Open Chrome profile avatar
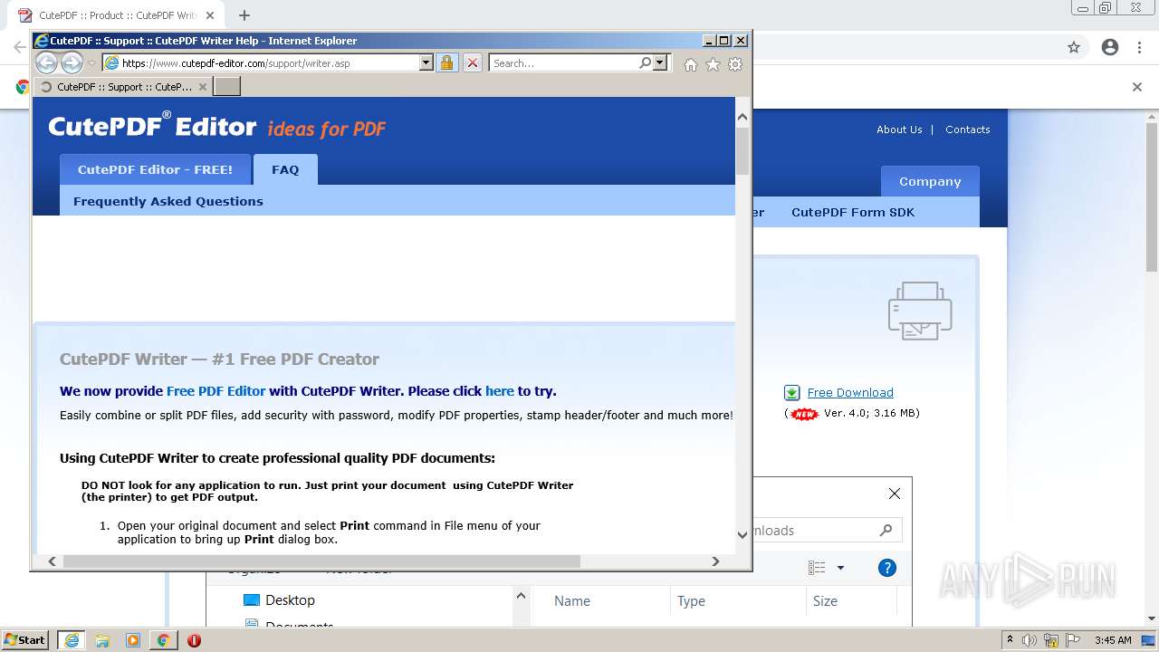The image size is (1159, 652). (x=1110, y=47)
